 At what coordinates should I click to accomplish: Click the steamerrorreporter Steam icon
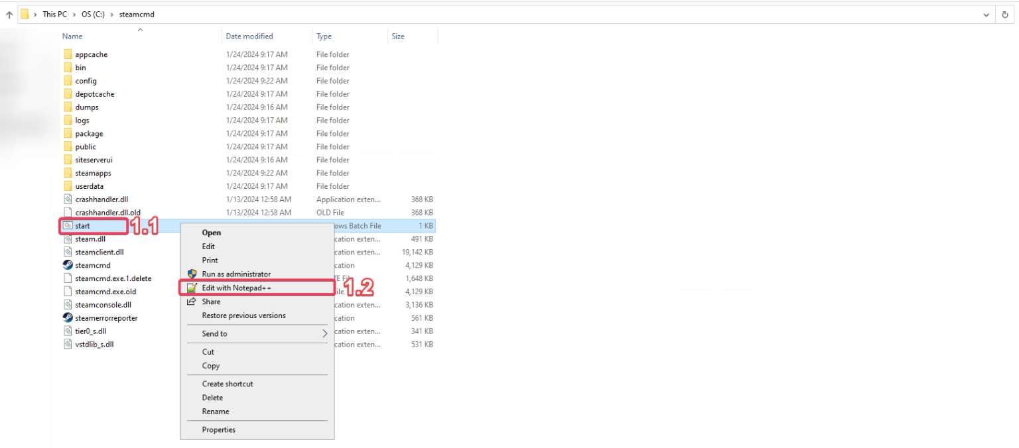pyautogui.click(x=68, y=317)
